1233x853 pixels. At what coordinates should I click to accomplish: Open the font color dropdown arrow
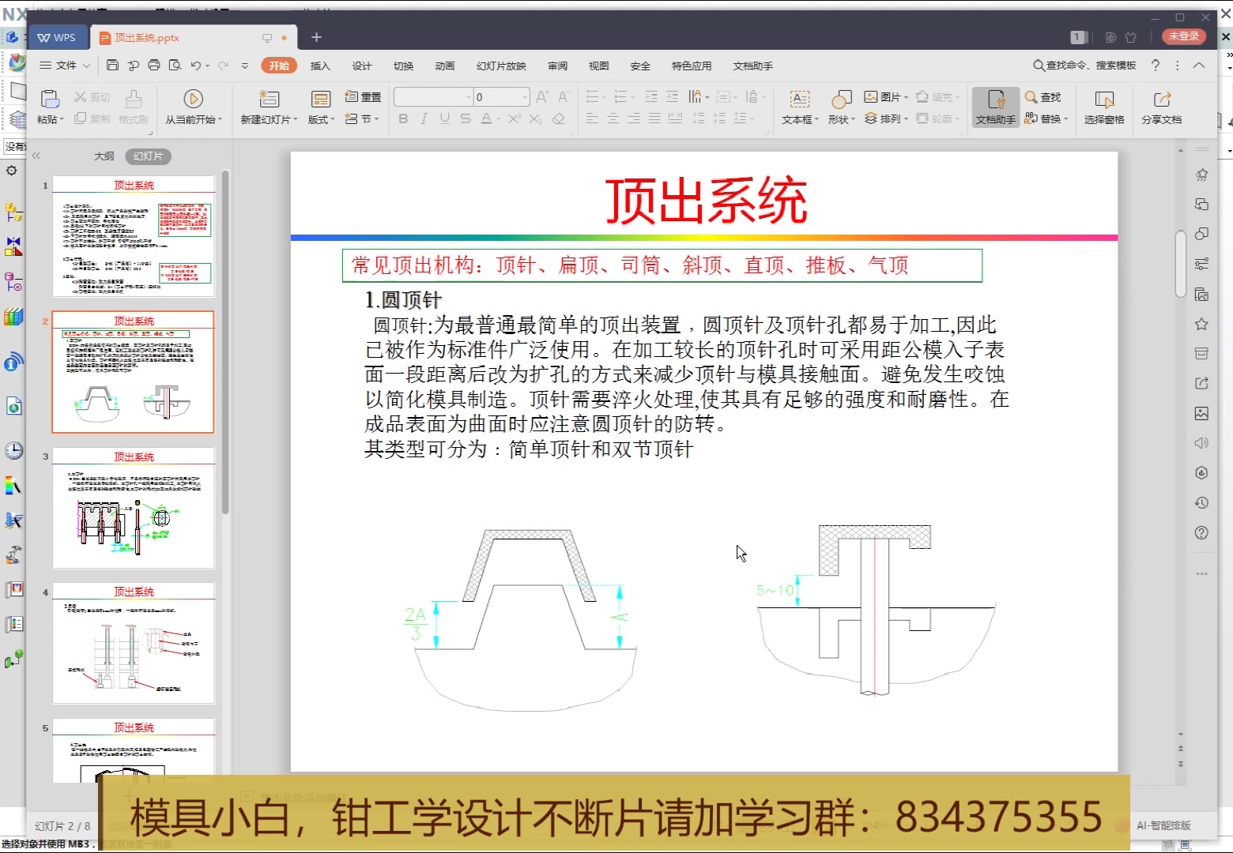click(x=498, y=119)
